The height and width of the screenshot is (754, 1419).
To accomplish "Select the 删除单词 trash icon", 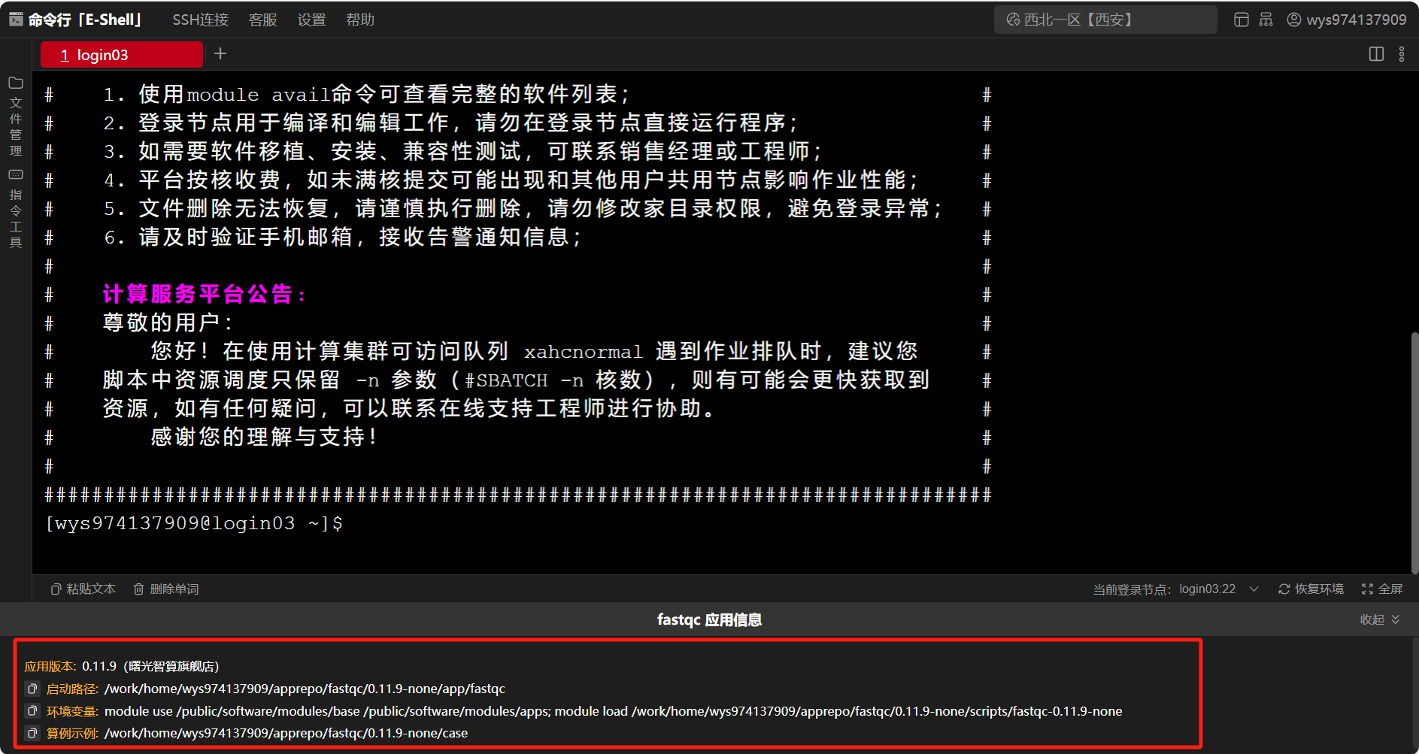I will (139, 589).
